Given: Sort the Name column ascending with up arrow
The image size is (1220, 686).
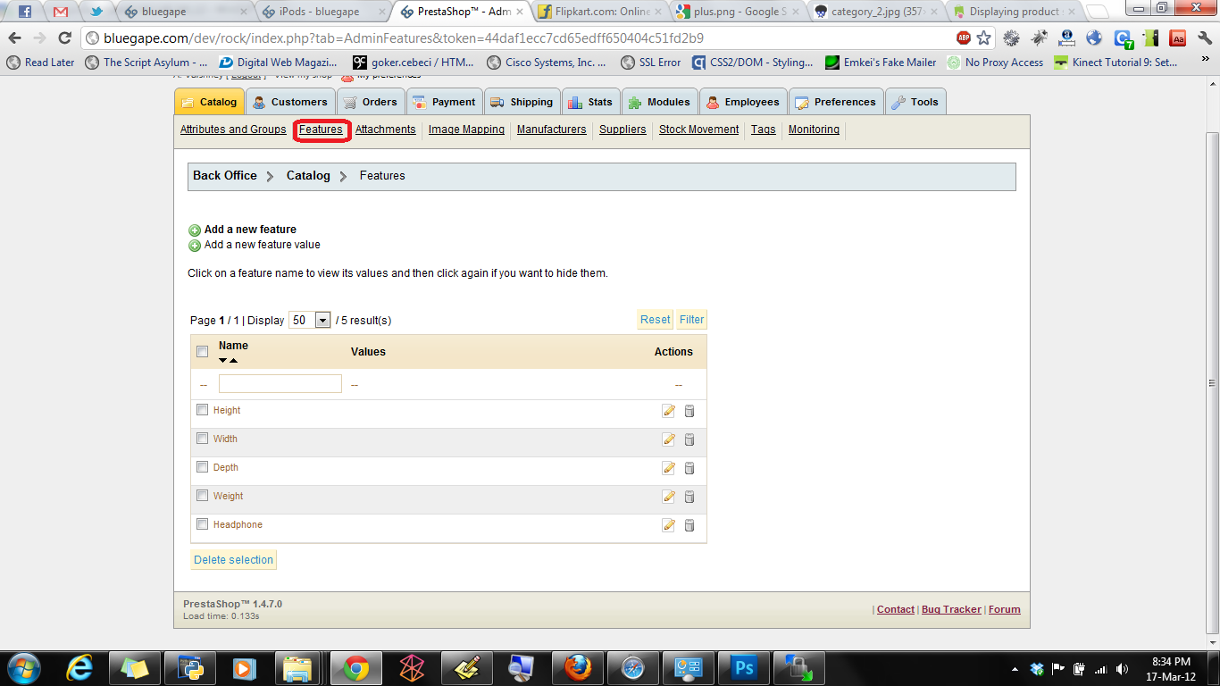Looking at the screenshot, I should [234, 361].
